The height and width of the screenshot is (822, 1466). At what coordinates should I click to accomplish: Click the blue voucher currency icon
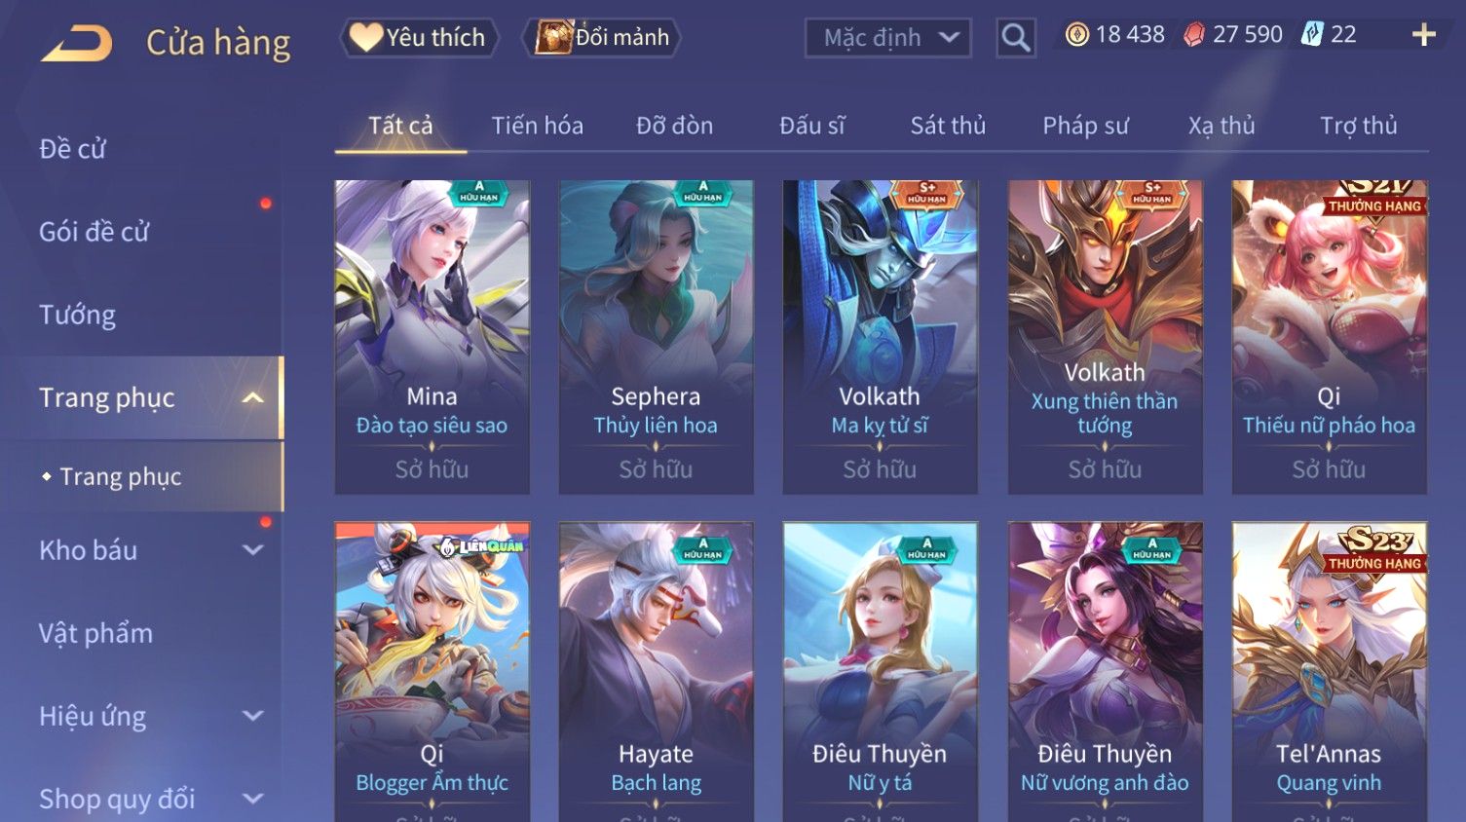[x=1312, y=35]
